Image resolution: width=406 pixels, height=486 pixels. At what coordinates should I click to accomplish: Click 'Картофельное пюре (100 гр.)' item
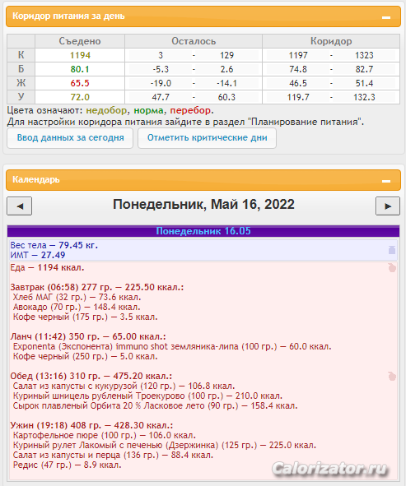[105, 436]
